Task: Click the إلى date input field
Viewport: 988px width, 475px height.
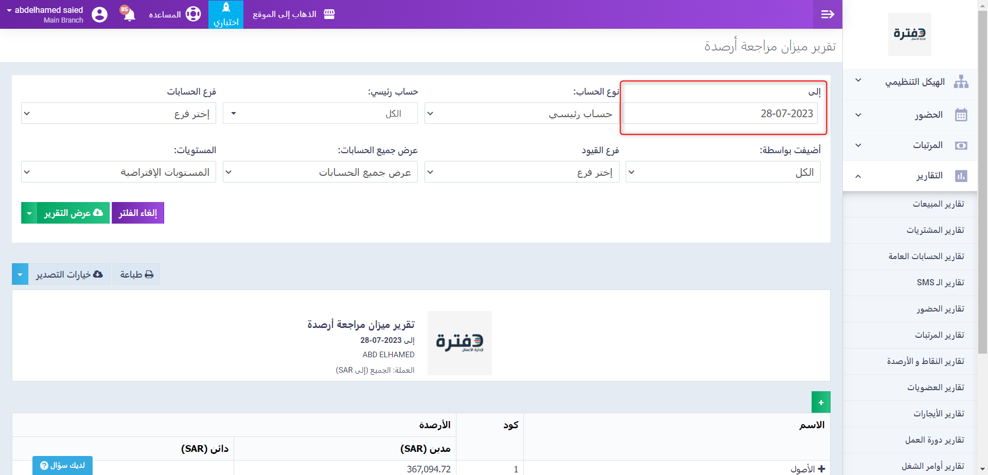Action: click(720, 113)
